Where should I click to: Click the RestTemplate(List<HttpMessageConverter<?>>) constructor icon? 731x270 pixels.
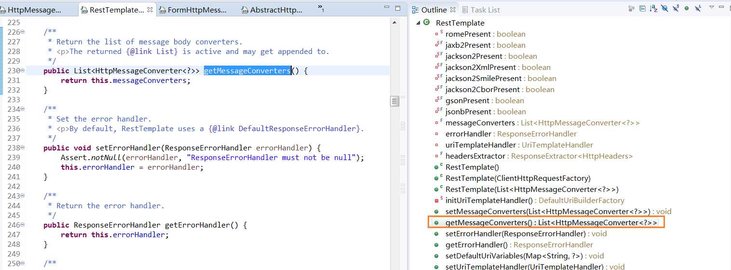[x=438, y=189]
